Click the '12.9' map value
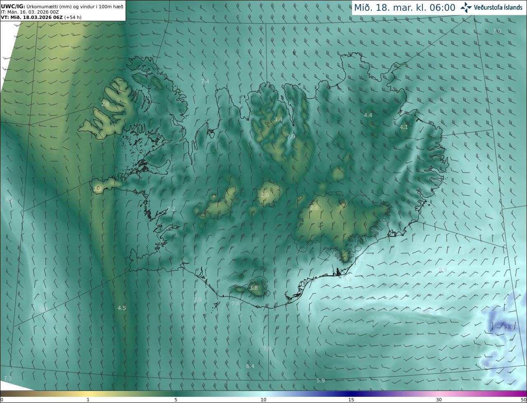The image size is (527, 403). pos(508,328)
